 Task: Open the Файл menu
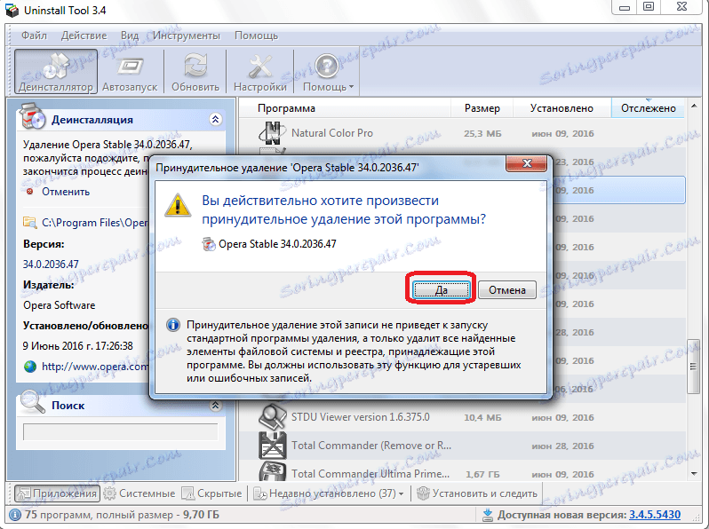click(x=34, y=36)
